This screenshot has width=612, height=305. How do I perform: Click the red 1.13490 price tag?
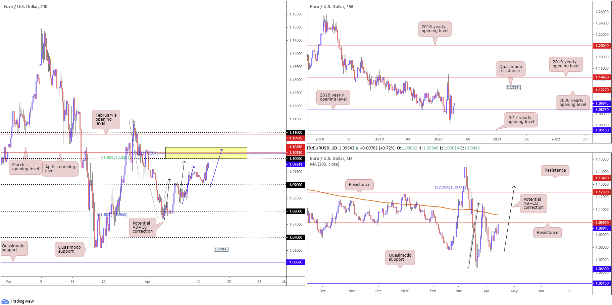click(602, 178)
